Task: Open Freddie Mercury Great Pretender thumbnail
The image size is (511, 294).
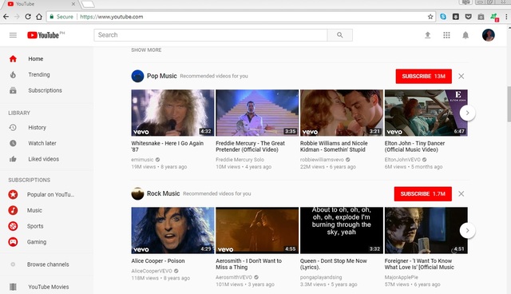Action: (257, 113)
